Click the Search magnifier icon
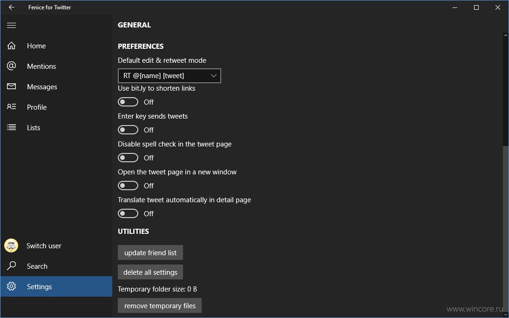The image size is (509, 318). tap(11, 266)
